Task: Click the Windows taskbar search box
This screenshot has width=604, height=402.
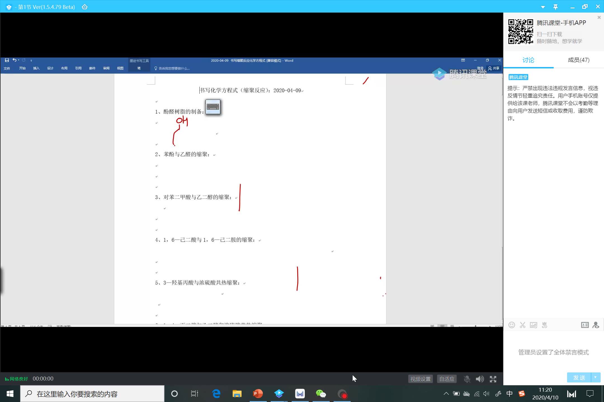Action: (92, 394)
